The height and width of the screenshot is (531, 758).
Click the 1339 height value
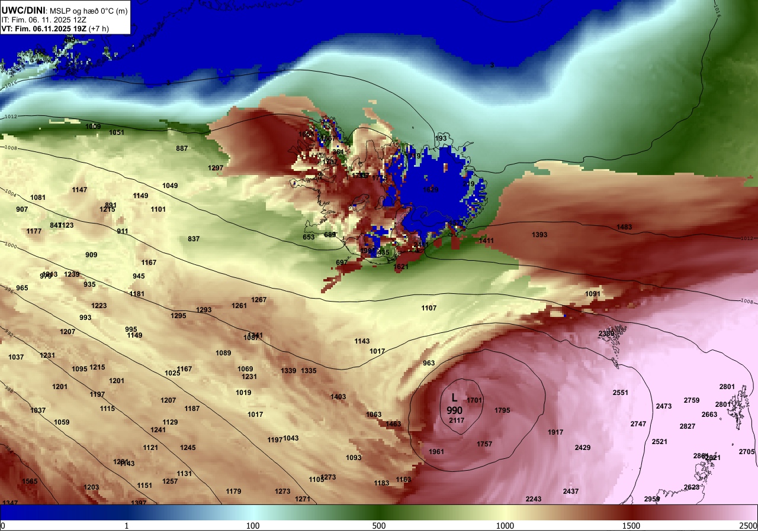coord(288,371)
